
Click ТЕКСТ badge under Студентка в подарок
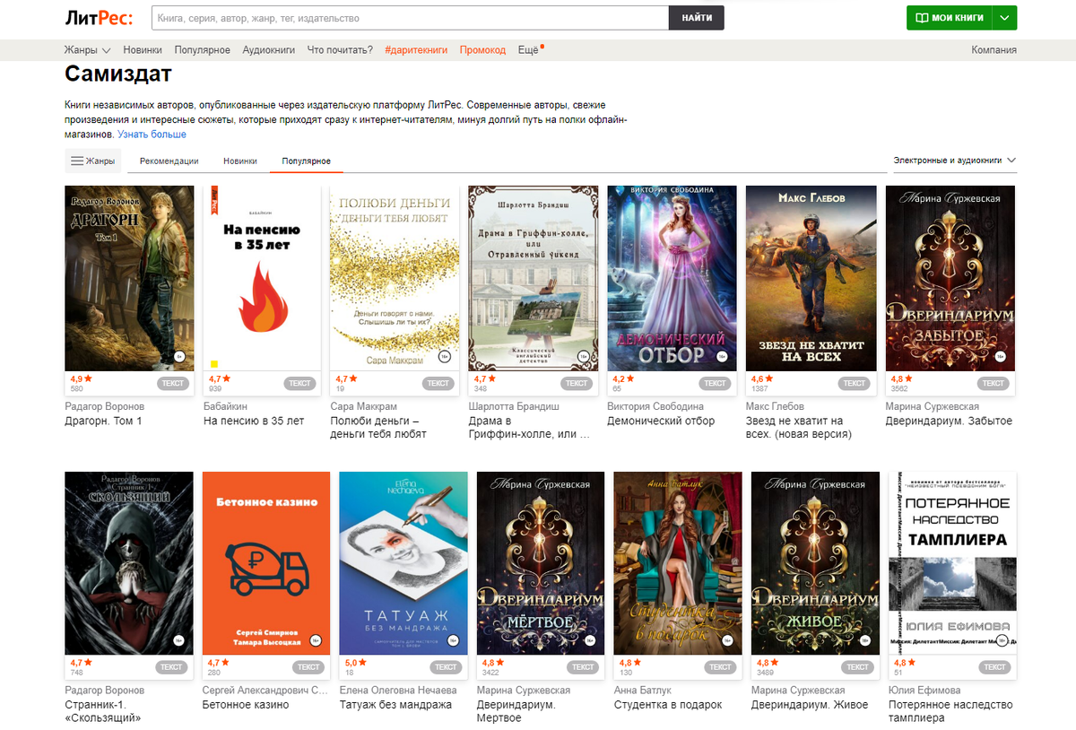coord(720,667)
